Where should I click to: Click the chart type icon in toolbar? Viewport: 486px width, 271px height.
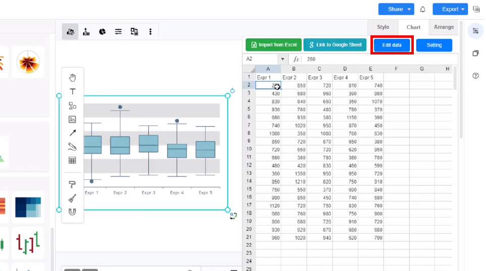[70, 32]
